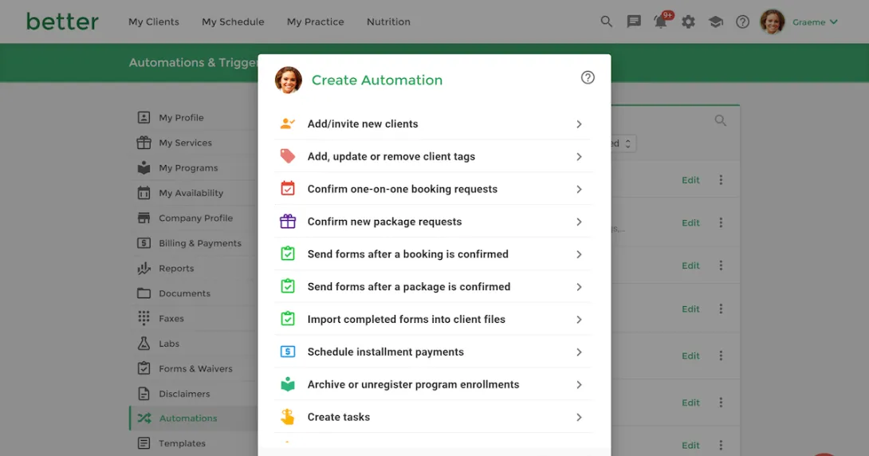Expand Schedule installment payments option
Viewport: 869px width, 456px height.
click(x=433, y=352)
